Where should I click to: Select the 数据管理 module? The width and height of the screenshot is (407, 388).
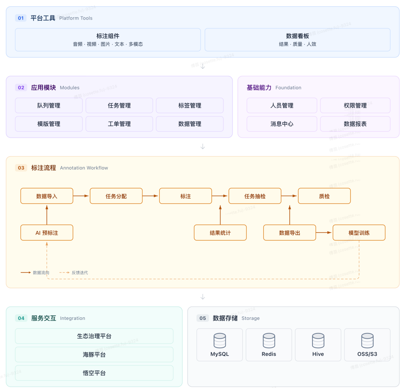(x=190, y=124)
